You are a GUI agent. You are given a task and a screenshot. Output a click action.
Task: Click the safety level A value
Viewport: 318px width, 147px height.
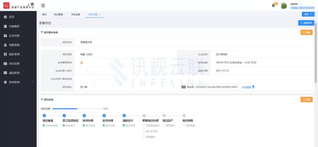click(82, 63)
